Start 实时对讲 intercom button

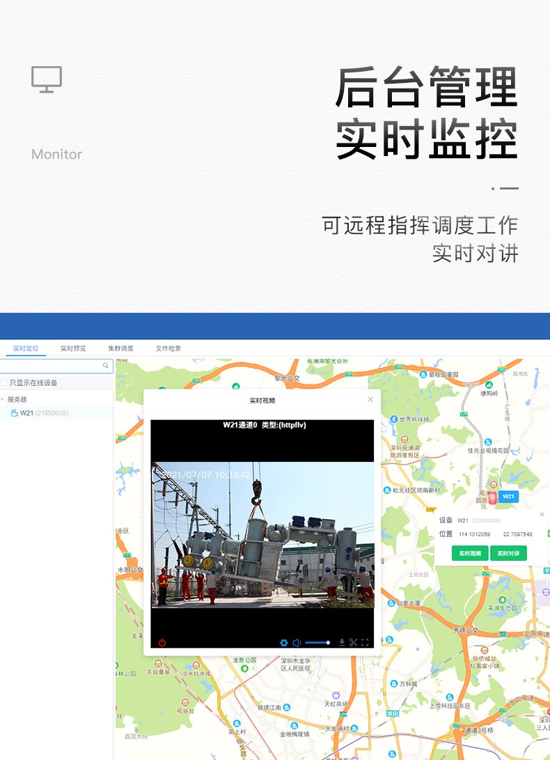(x=508, y=554)
